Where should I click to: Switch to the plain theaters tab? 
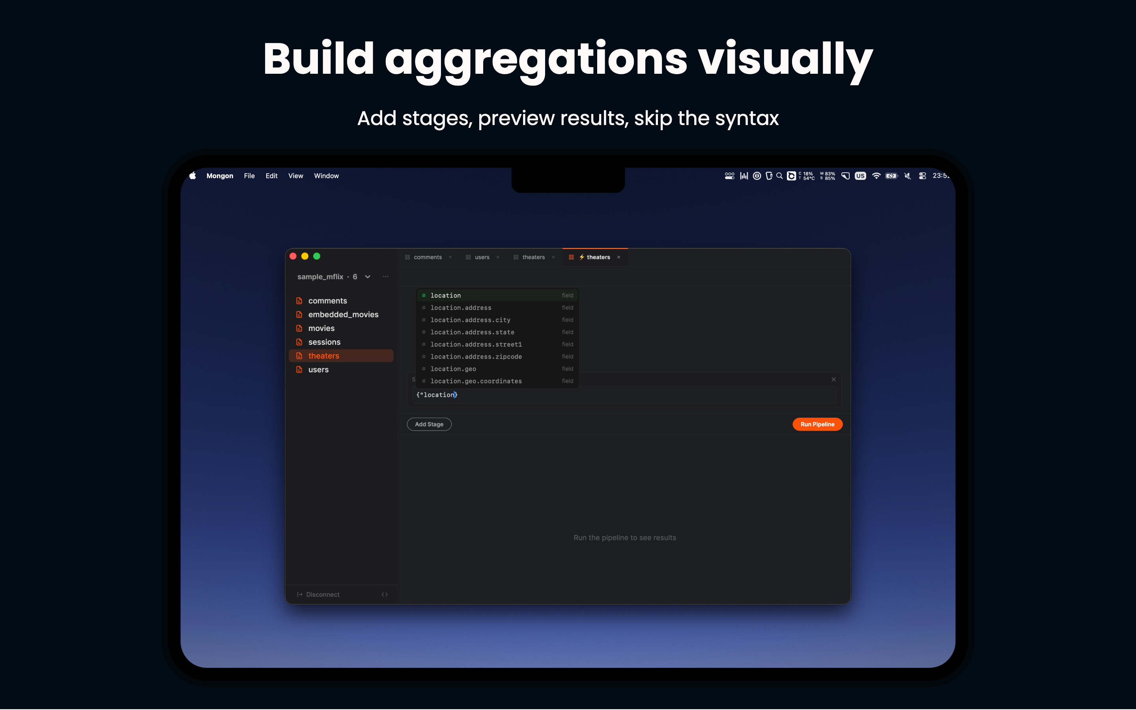coord(534,257)
